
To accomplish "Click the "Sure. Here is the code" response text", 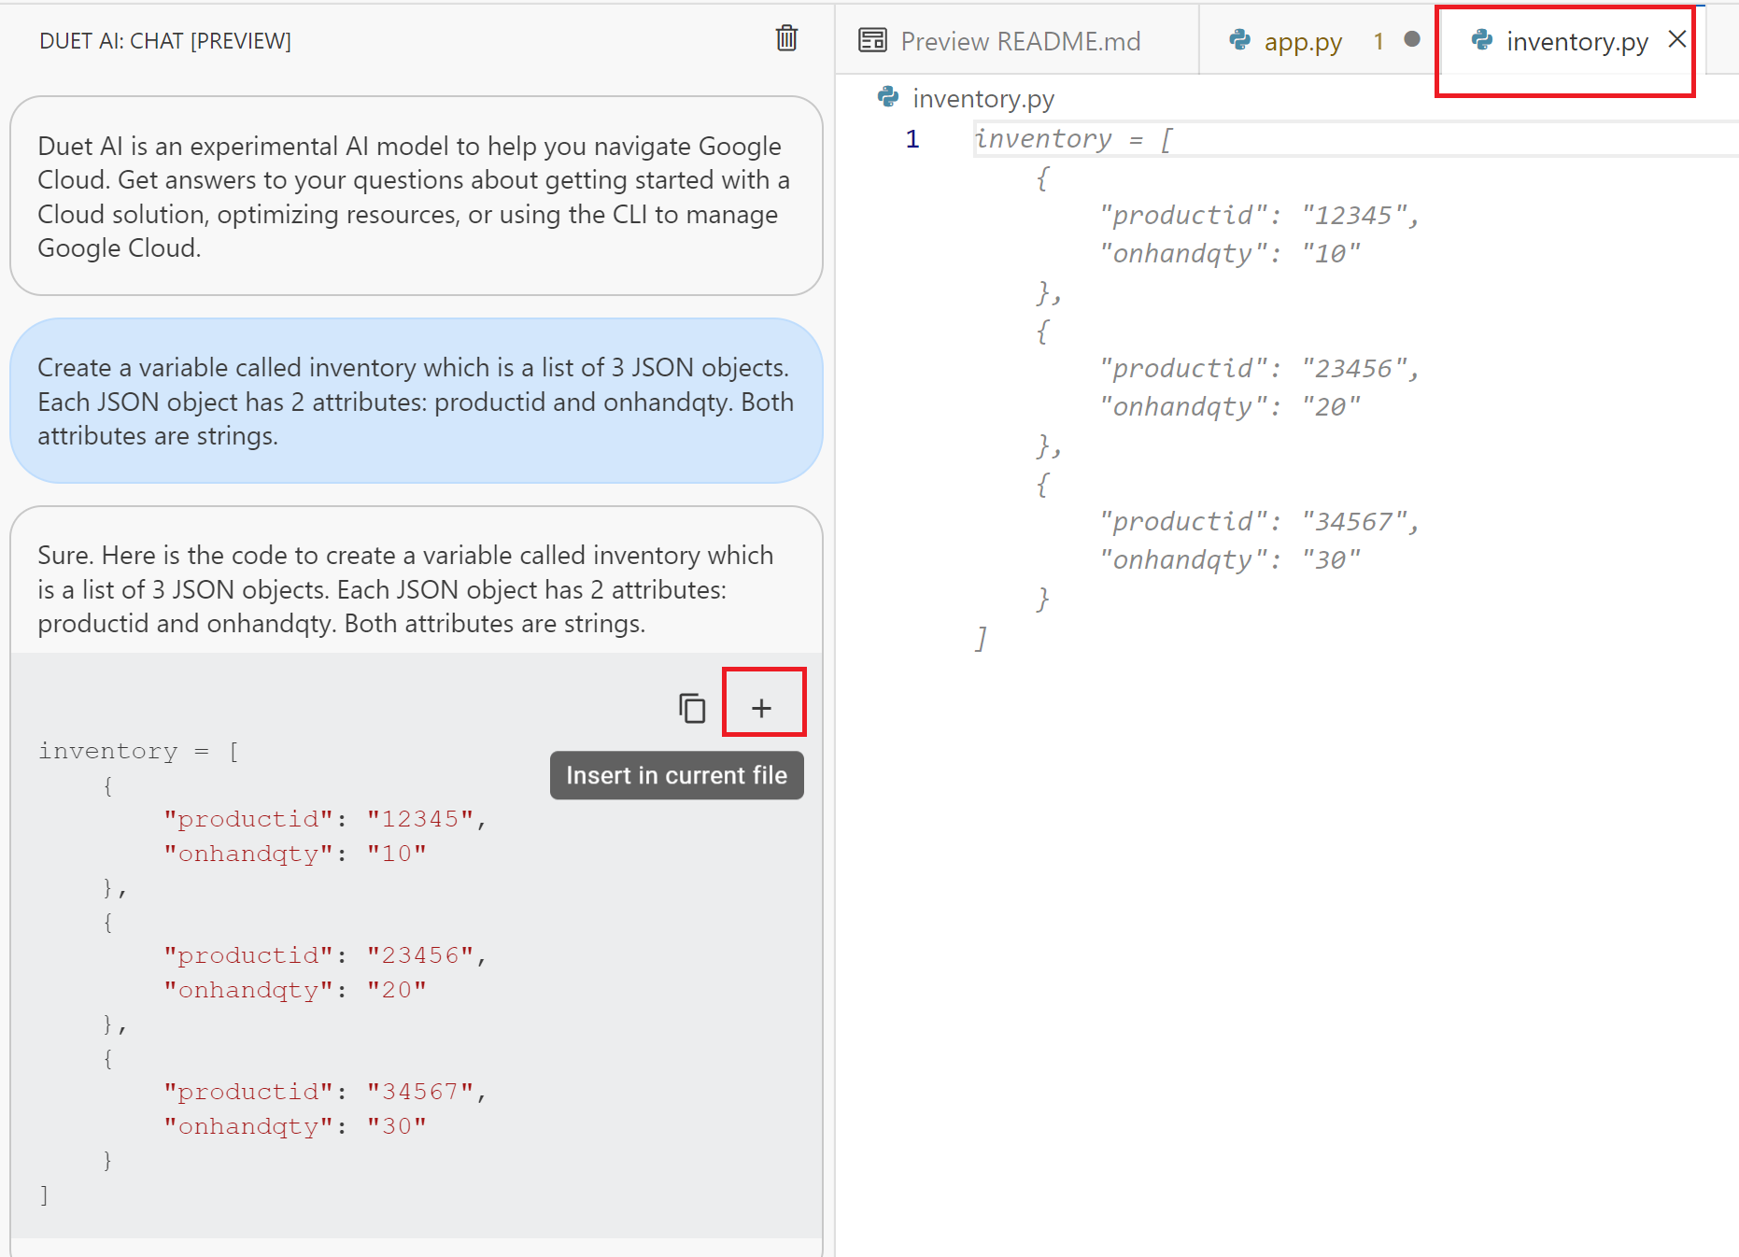I will [x=405, y=589].
